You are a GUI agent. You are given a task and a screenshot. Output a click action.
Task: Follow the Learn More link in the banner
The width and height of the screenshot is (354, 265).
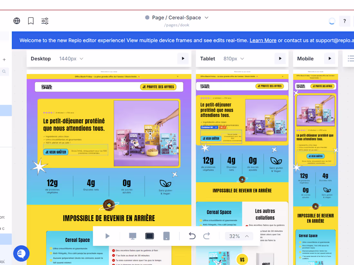(263, 40)
